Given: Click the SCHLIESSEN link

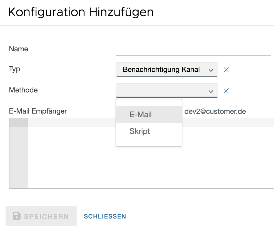Looking at the screenshot, I should tap(105, 216).
